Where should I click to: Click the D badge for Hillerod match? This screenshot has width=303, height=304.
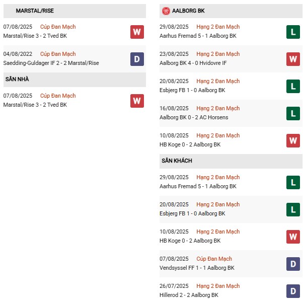coord(293,291)
